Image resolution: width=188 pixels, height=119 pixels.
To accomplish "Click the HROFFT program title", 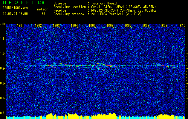I will [x=19, y=2].
